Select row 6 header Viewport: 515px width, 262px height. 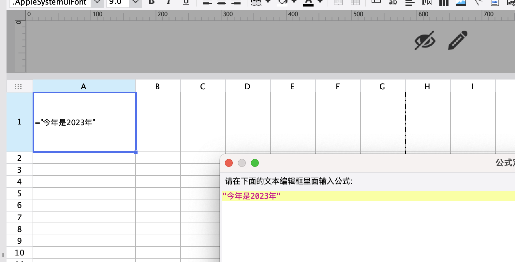[20, 205]
